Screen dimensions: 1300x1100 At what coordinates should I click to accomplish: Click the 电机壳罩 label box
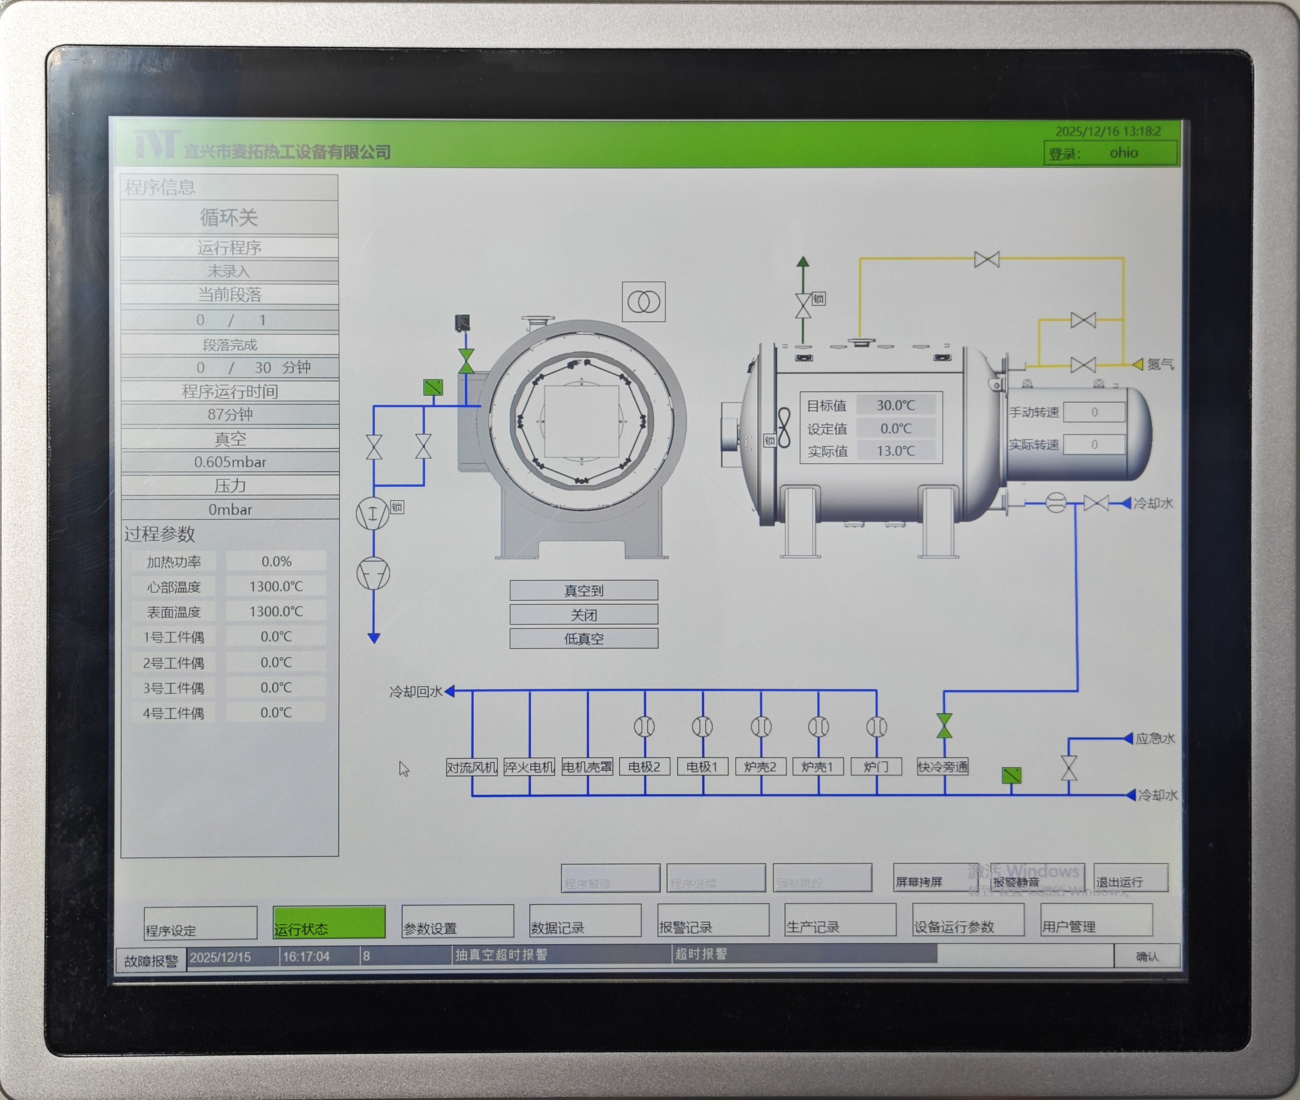click(587, 766)
